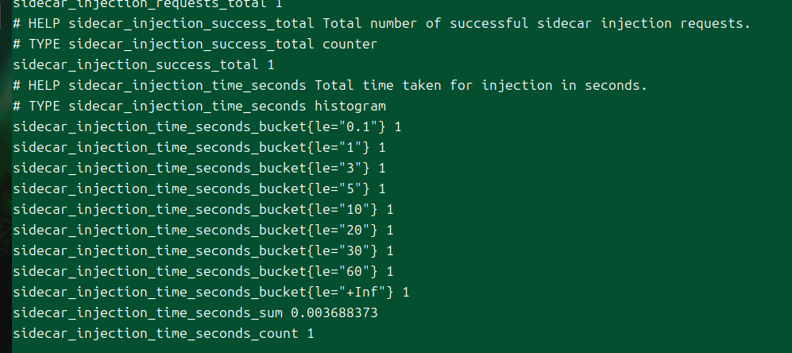Click the bucket line with le="20"
Viewport: 792px width, 353px height.
[203, 231]
